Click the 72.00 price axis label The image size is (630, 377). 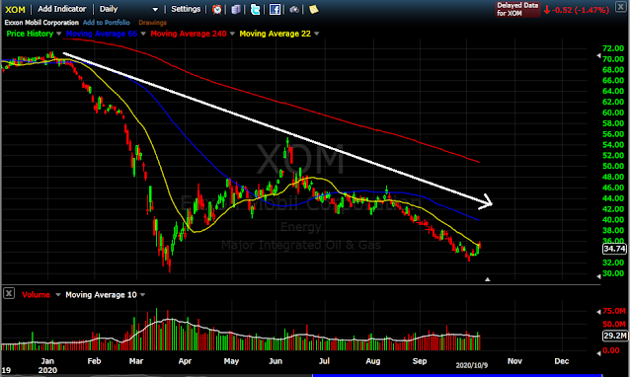click(x=613, y=48)
